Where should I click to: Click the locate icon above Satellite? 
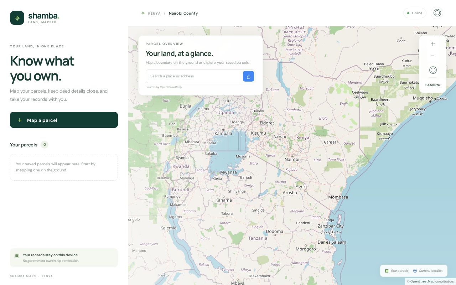[x=433, y=70]
